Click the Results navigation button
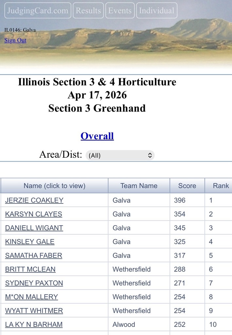 click(88, 10)
